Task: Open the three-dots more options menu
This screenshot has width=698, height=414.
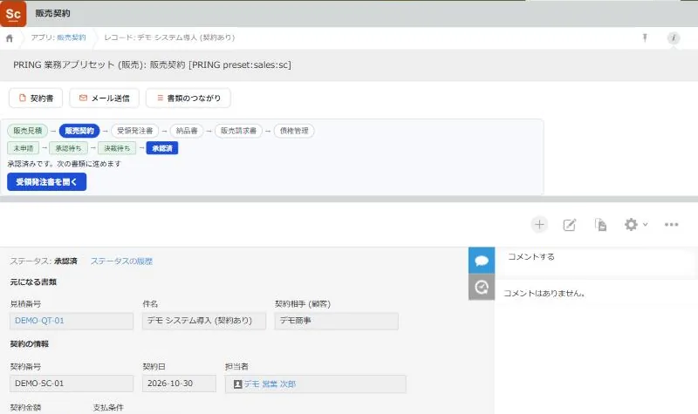Action: 671,225
